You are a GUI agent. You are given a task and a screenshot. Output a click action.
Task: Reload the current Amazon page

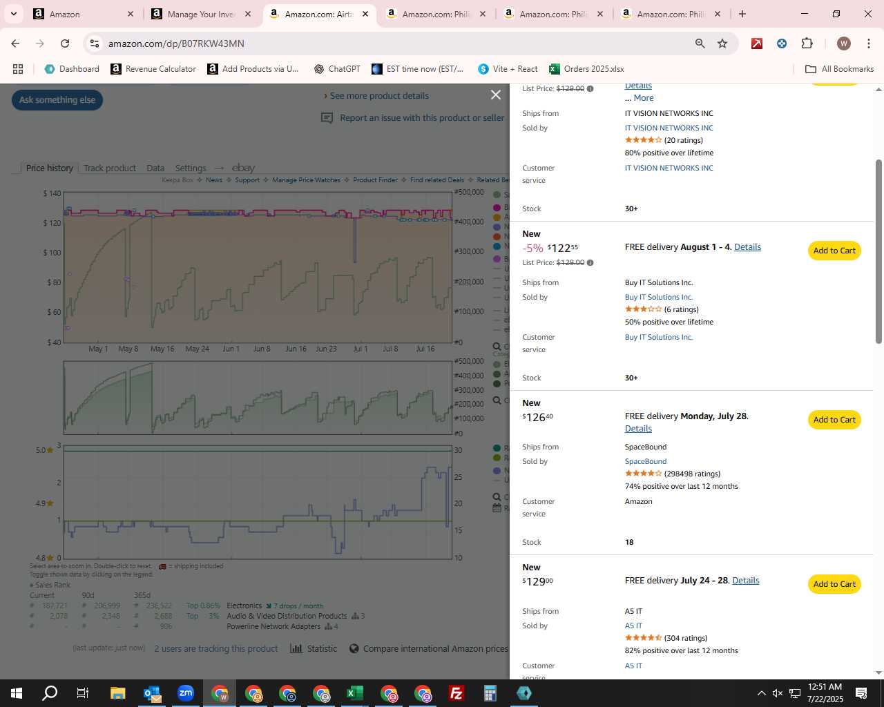(65, 43)
